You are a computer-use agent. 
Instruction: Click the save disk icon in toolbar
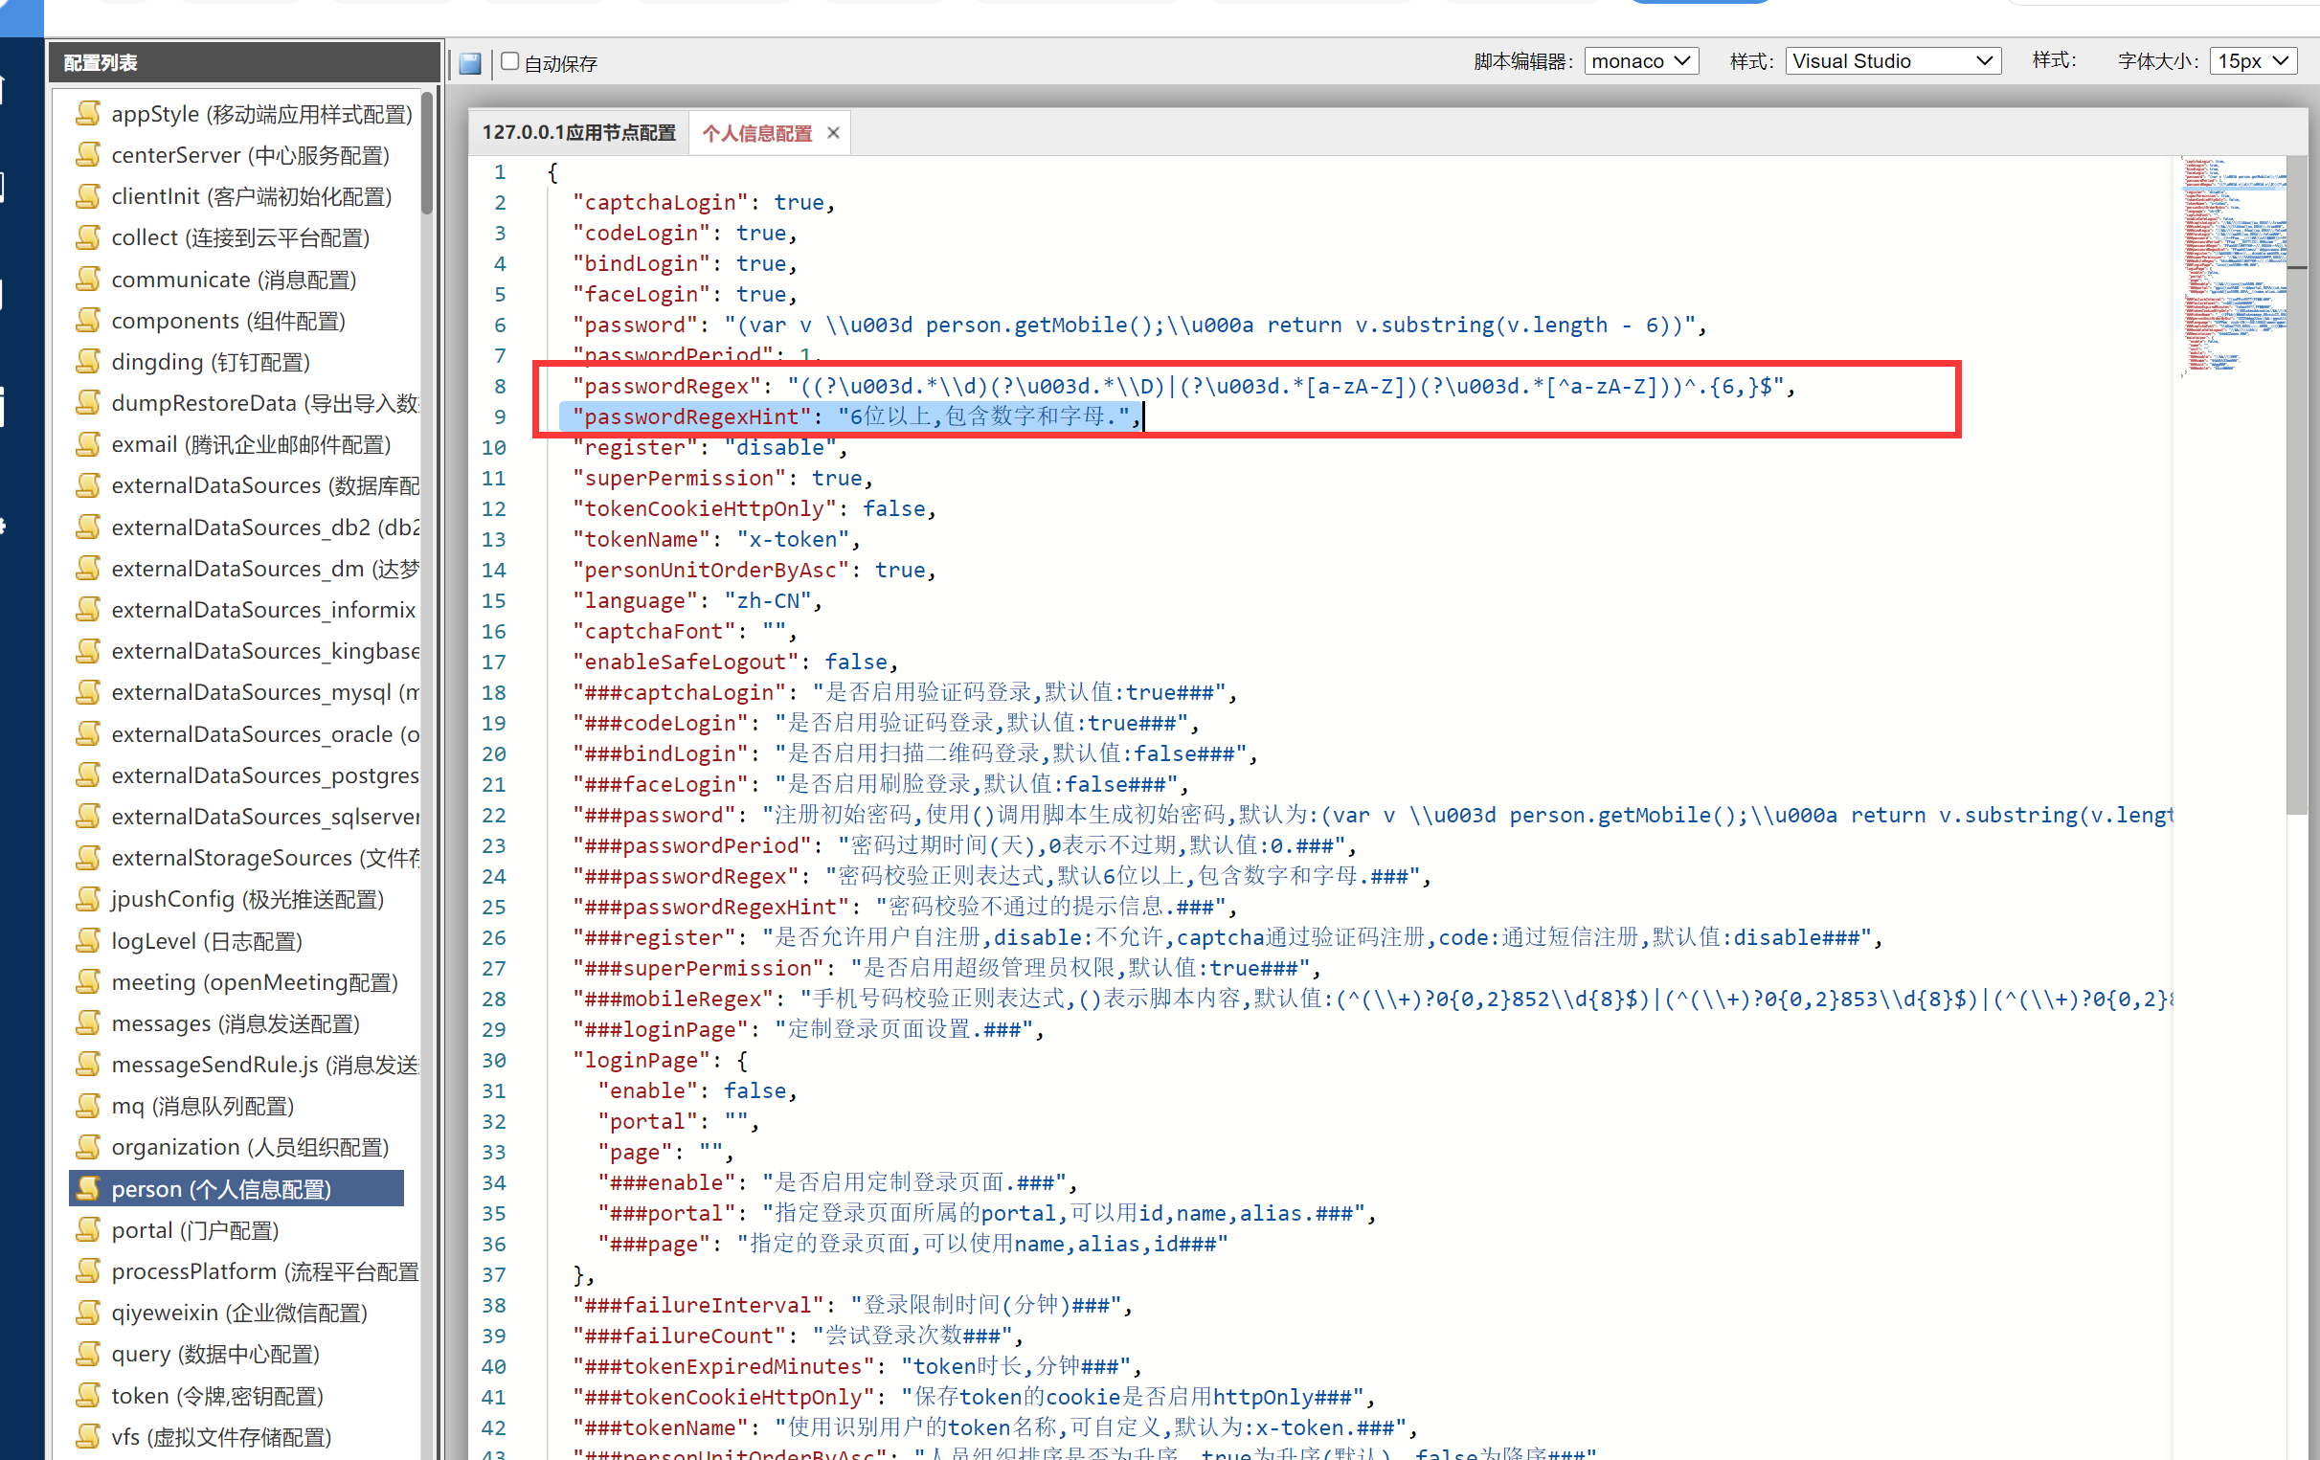tap(470, 63)
